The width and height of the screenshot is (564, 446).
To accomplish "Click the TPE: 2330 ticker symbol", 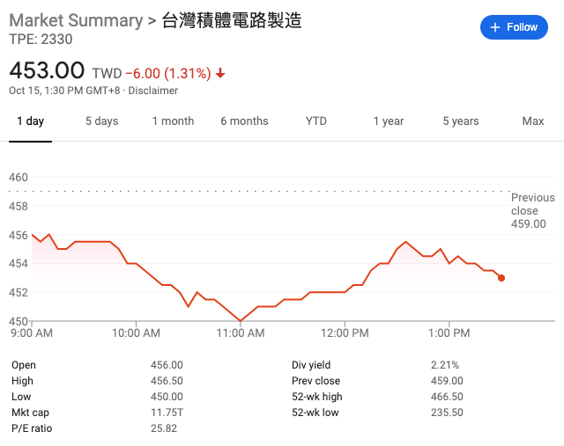I will [x=41, y=40].
